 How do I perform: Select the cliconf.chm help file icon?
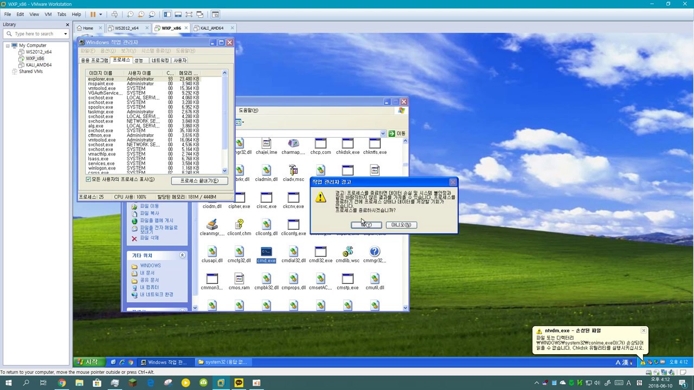tap(239, 228)
